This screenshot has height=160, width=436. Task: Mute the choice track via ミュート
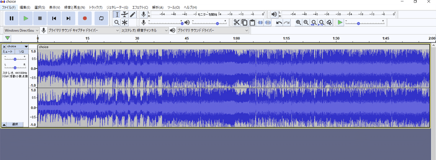point(8,52)
